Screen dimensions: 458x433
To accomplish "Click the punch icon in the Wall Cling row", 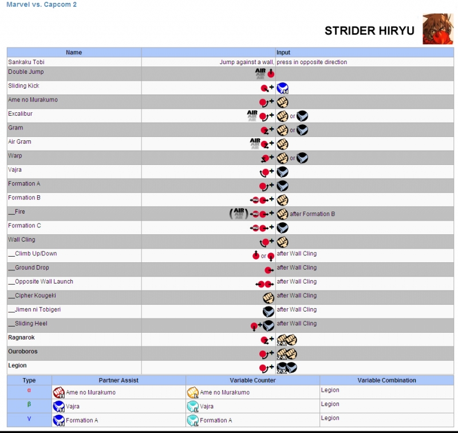I will (x=282, y=242).
